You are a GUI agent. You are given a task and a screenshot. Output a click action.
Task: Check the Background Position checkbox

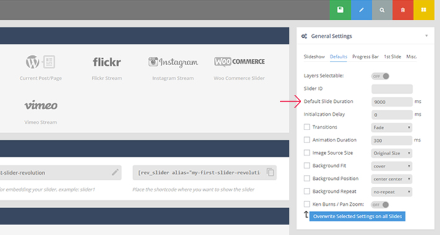point(307,179)
